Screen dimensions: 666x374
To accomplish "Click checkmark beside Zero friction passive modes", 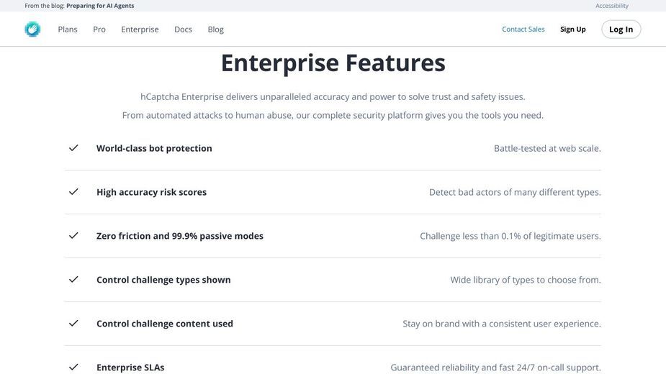I will click(x=73, y=235).
